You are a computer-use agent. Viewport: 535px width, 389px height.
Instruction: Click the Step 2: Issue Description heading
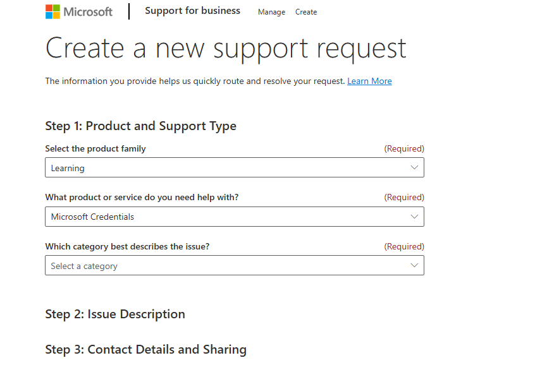tap(115, 314)
